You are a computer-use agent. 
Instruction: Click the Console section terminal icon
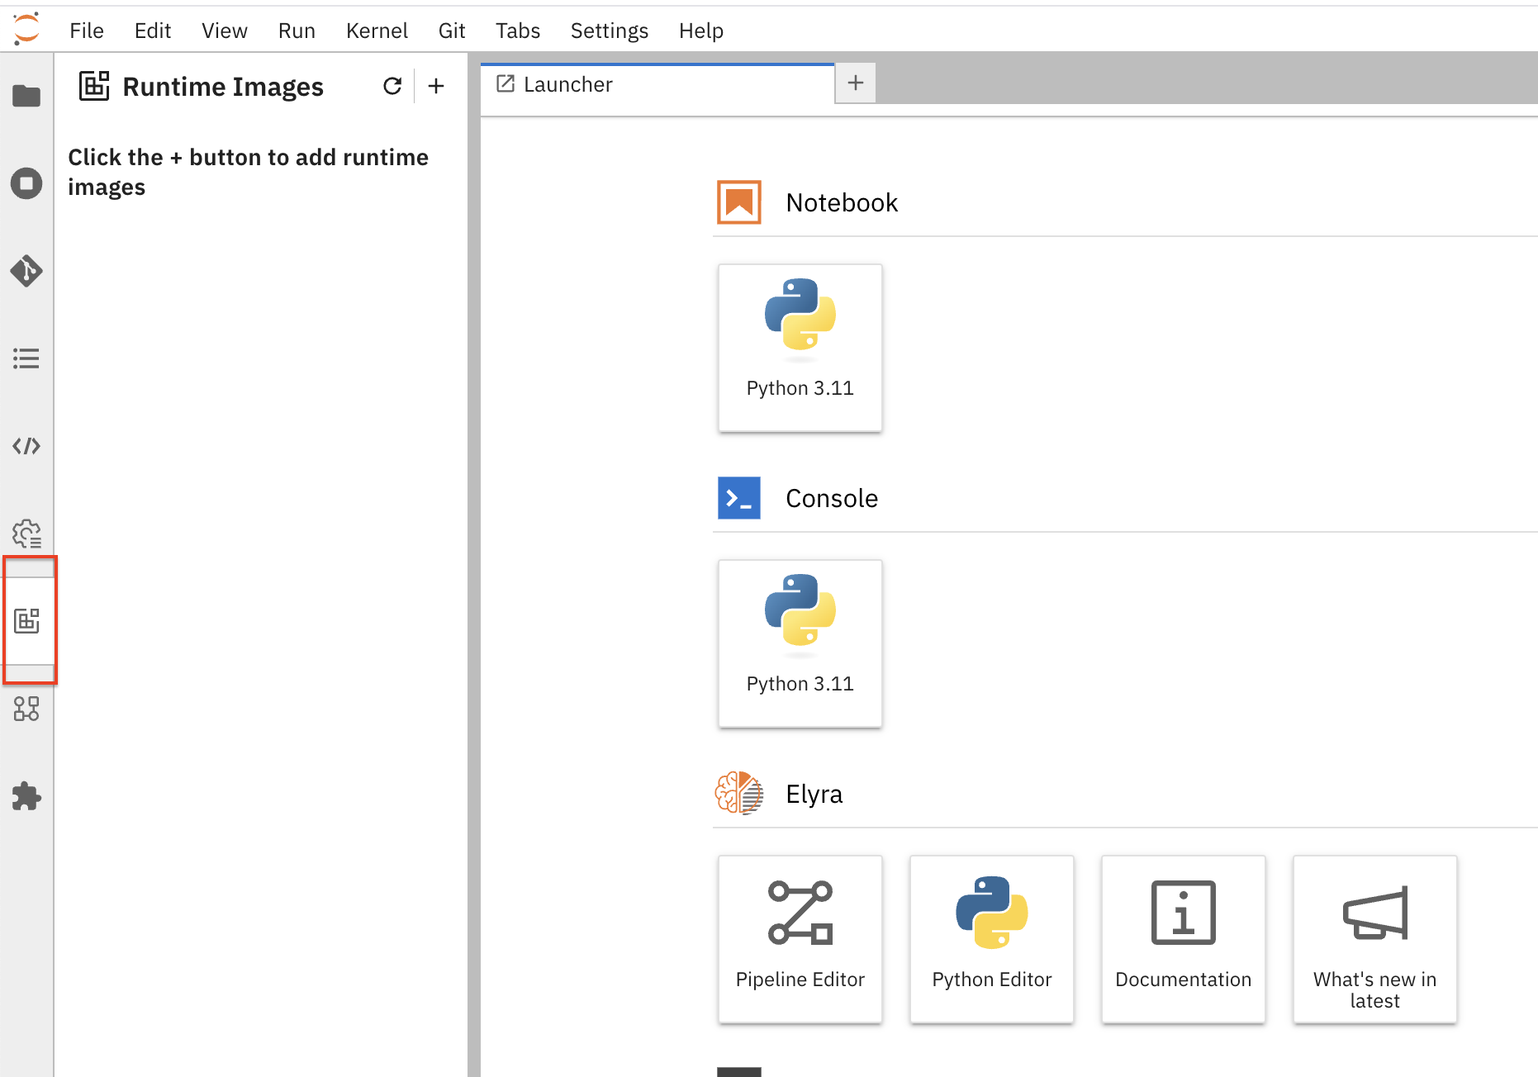[739, 498]
